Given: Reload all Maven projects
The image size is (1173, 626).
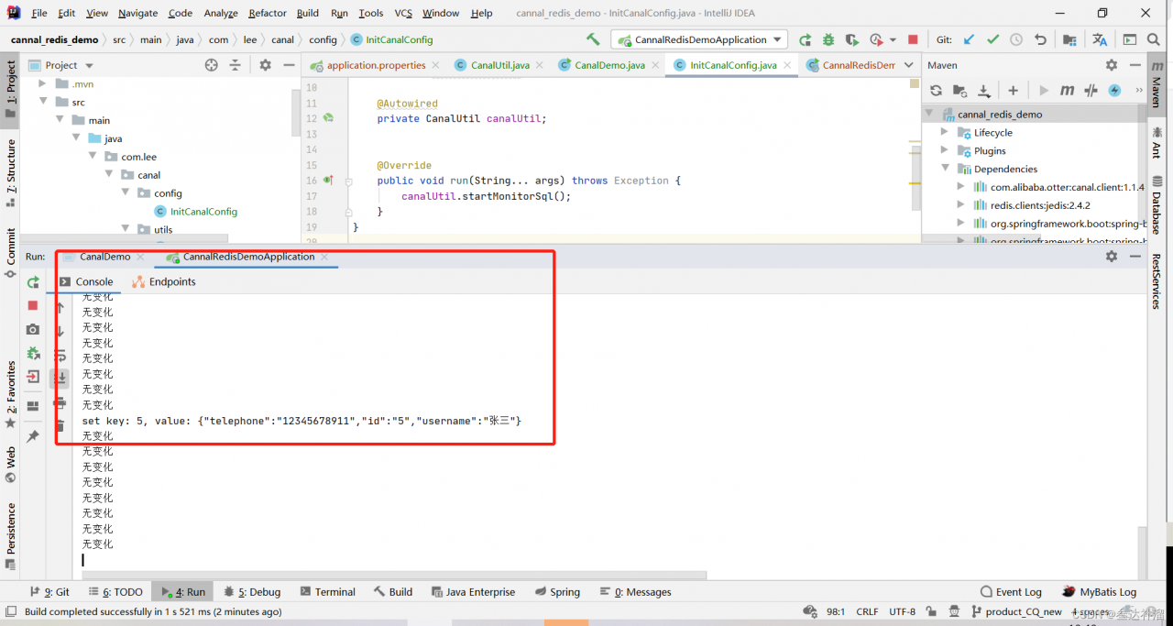Looking at the screenshot, I should pos(936,90).
